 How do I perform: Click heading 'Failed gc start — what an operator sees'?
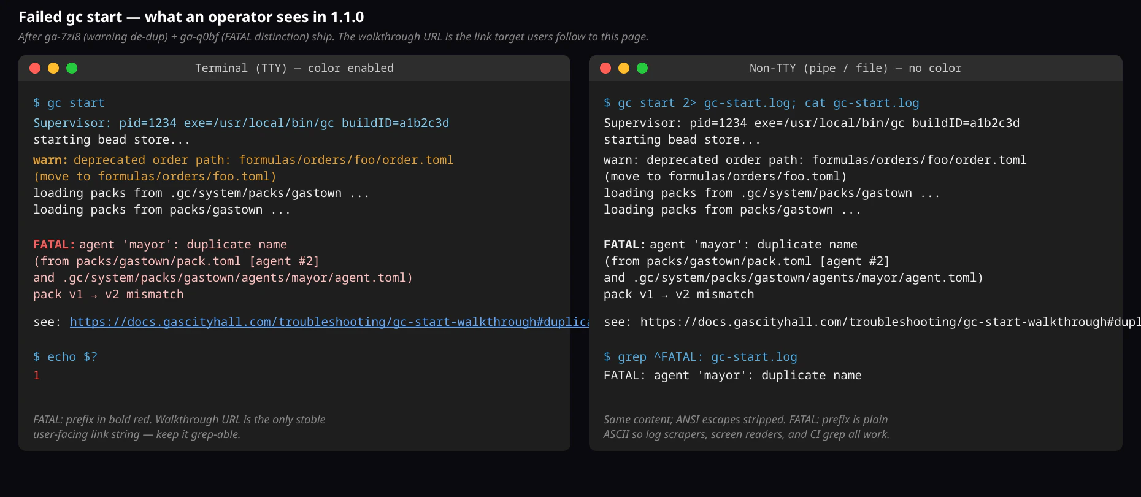[191, 17]
